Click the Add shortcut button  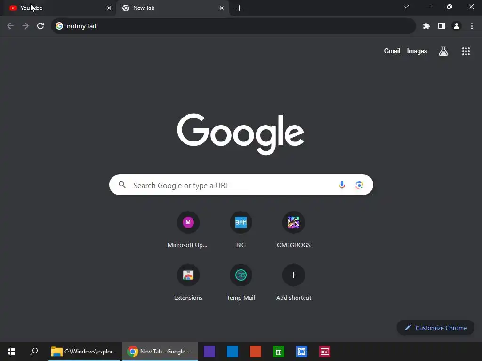pyautogui.click(x=294, y=283)
